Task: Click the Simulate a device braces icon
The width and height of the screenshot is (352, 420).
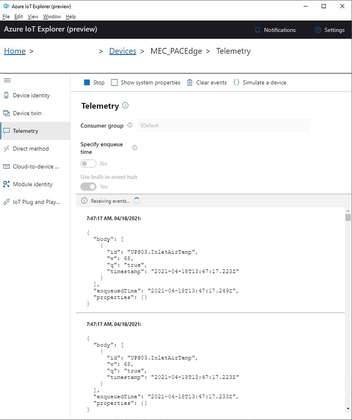Action: coord(236,82)
